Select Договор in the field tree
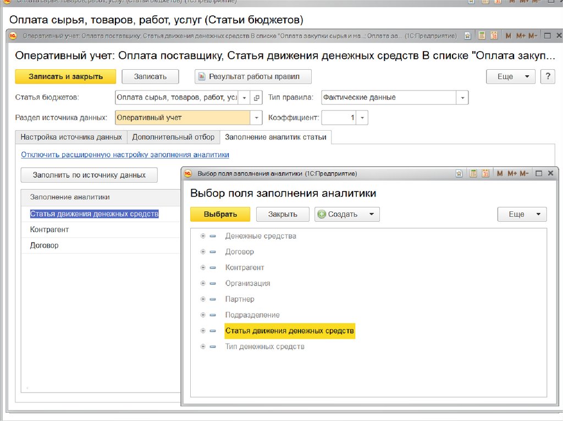Screen dimensions: 563x421 click(x=240, y=252)
